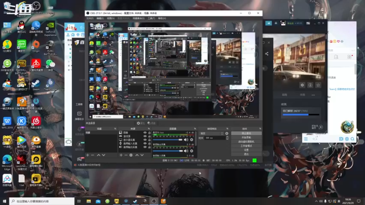Click the 退出 exit button in OBS controls
Screen dimensions: 365x205
246,154
